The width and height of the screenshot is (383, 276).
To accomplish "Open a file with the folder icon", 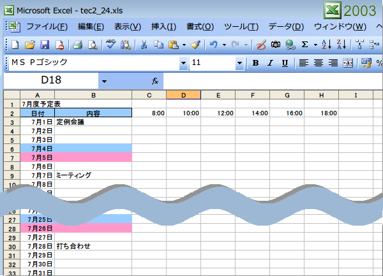I will [30, 45].
